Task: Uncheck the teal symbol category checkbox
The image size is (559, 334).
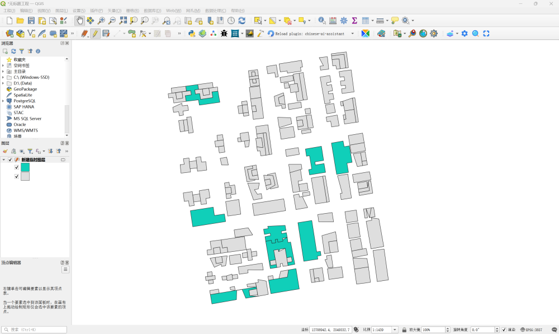Action: point(16,167)
